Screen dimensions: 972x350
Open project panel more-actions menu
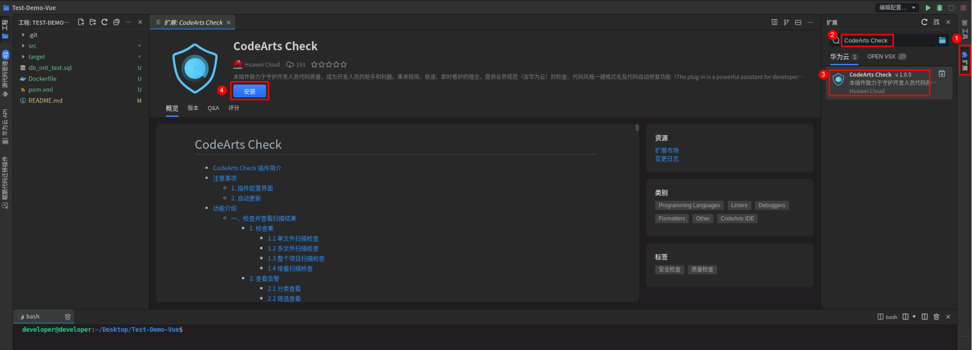[128, 22]
